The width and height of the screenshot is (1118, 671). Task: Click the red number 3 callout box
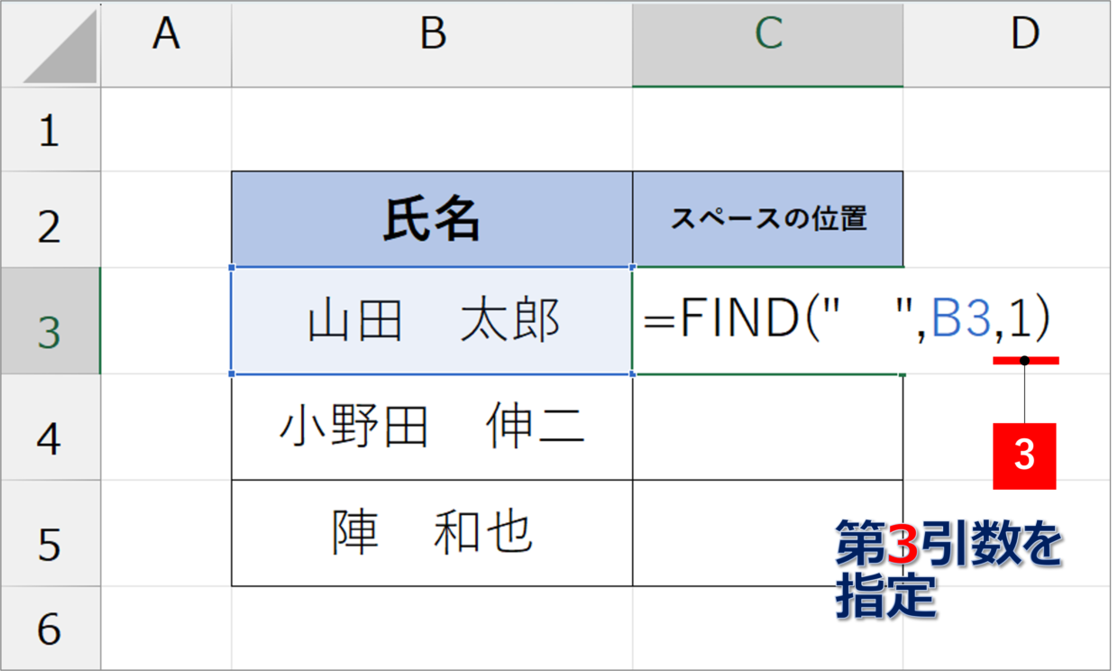1024,455
